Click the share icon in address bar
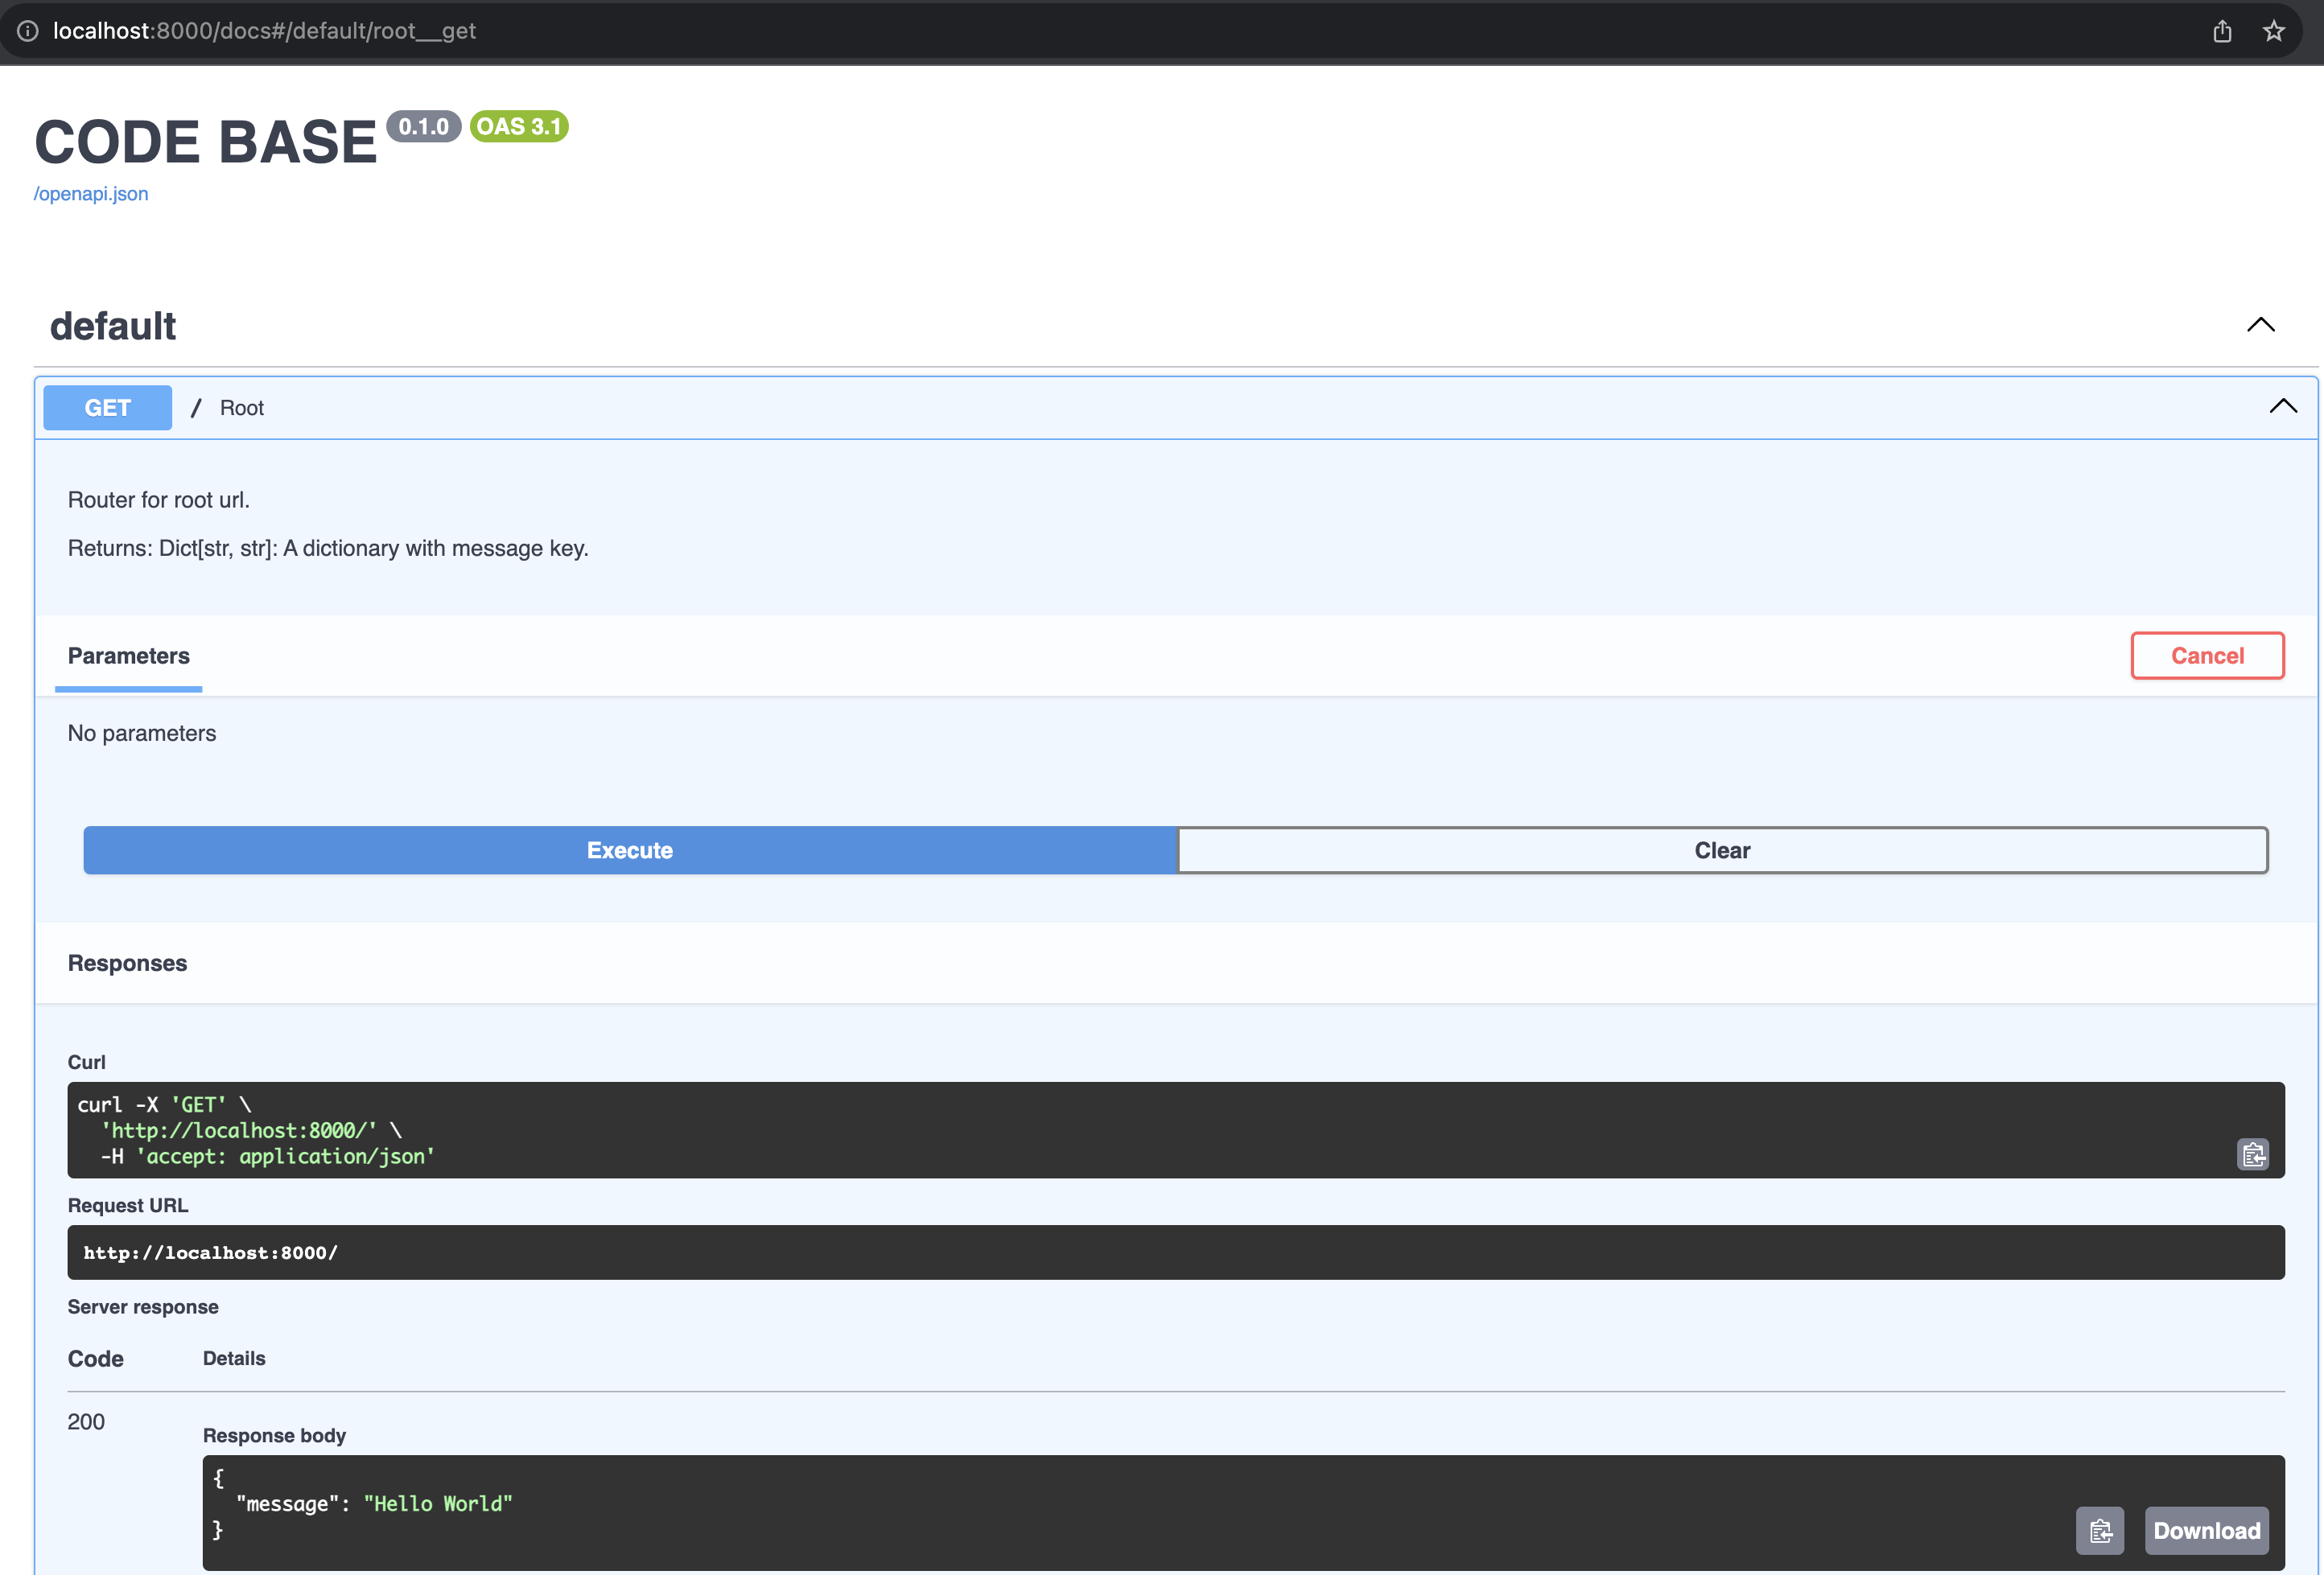Image resolution: width=2324 pixels, height=1575 pixels. point(2222,31)
